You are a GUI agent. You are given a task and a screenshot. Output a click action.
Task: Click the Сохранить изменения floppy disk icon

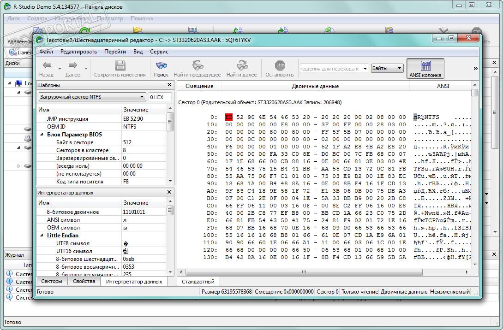pos(120,65)
